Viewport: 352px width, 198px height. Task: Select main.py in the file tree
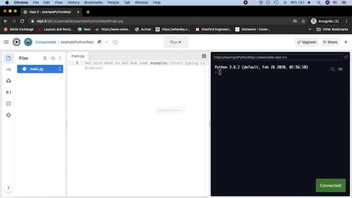tap(40, 69)
